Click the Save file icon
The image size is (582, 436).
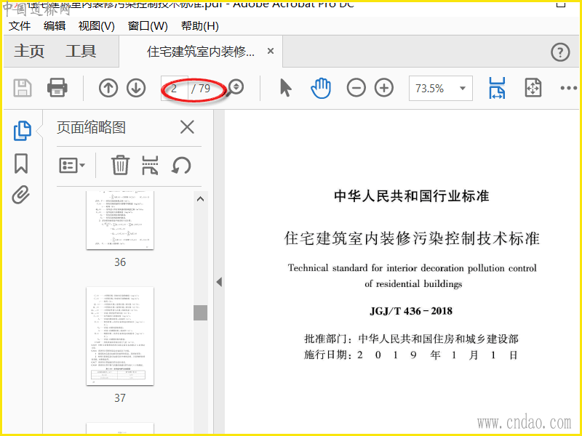[x=23, y=88]
